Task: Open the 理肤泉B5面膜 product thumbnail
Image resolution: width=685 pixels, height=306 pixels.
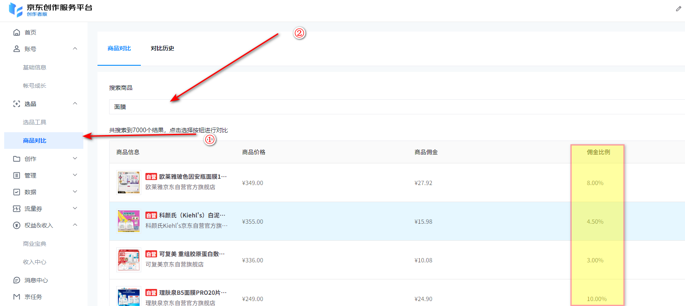Action: [129, 297]
